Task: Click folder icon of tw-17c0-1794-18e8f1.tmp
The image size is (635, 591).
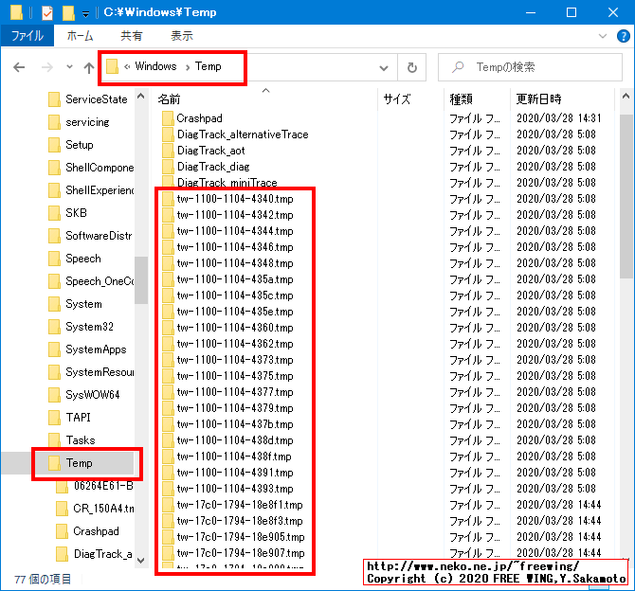Action: (x=168, y=505)
